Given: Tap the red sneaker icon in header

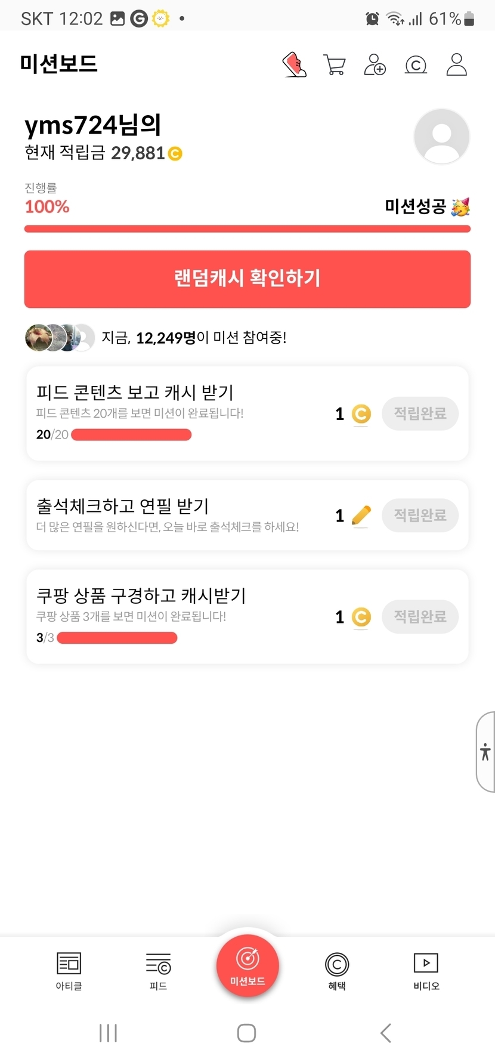Looking at the screenshot, I should point(294,64).
